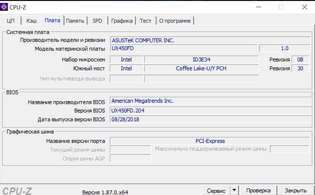Viewport: 315px width, 195px height.
Task: Click the empty Опция шины AGP field
Action: pyautogui.click(x=130, y=158)
